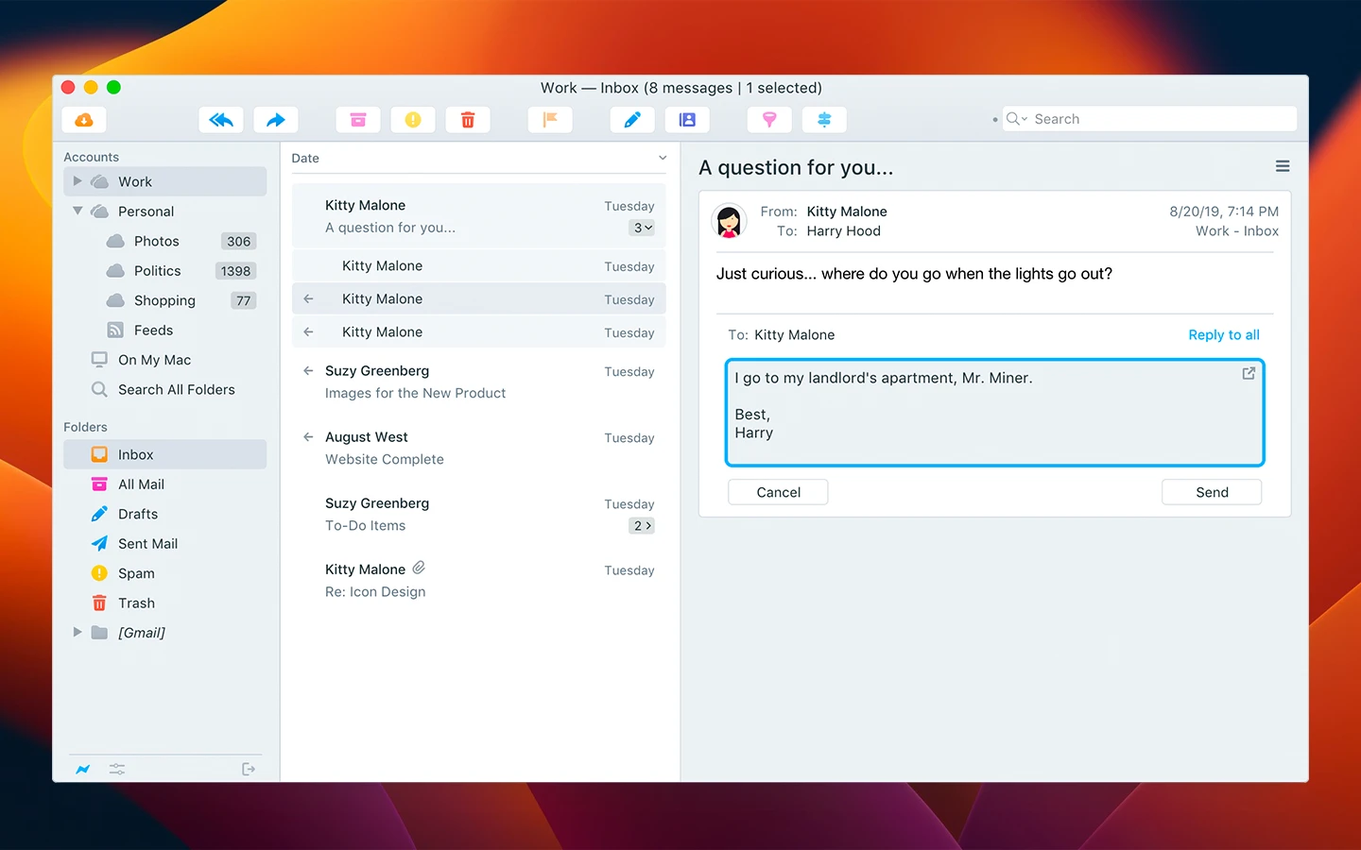This screenshot has height=850, width=1361.
Task: Archive message with the pink box icon
Action: pyautogui.click(x=358, y=120)
